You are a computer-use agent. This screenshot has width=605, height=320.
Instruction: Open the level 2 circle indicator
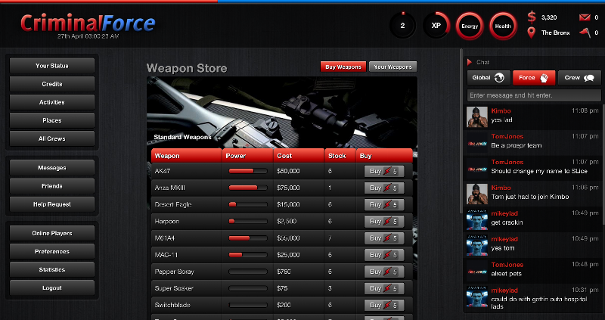coord(402,26)
